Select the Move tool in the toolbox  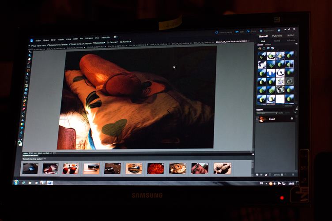[x=30, y=52]
